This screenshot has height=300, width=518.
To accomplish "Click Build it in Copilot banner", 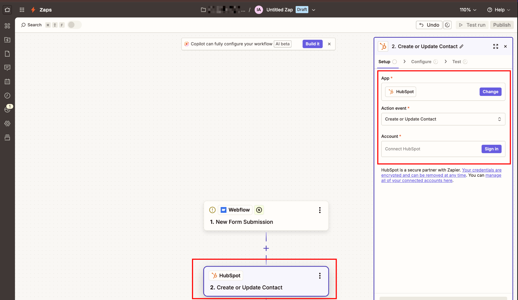I will [312, 44].
